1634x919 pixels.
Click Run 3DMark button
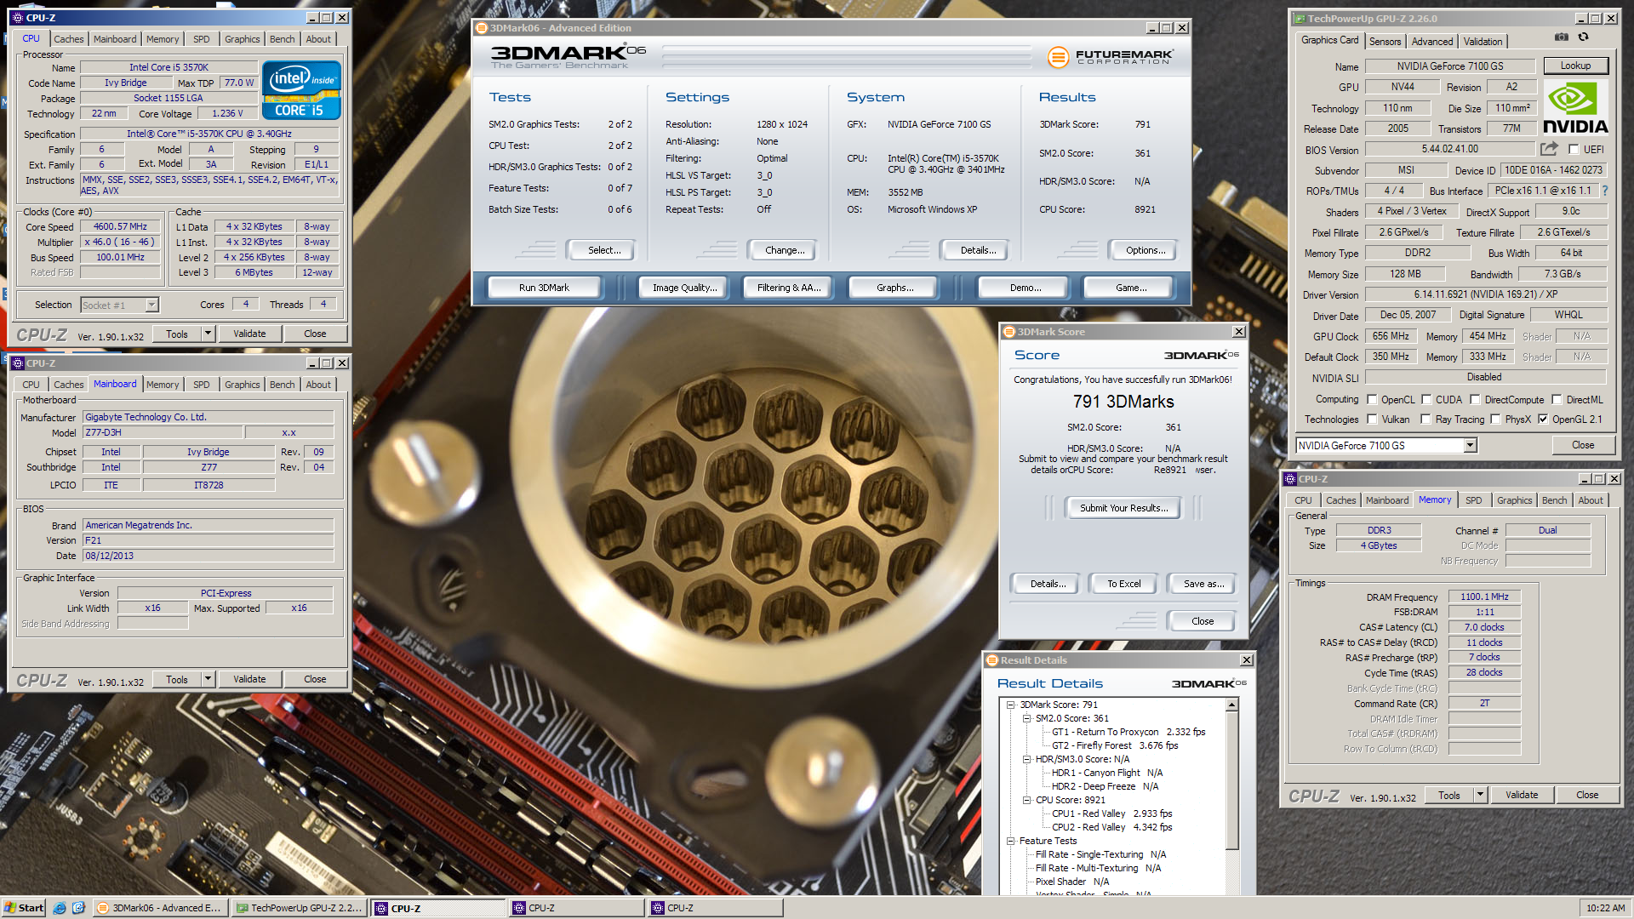point(544,288)
